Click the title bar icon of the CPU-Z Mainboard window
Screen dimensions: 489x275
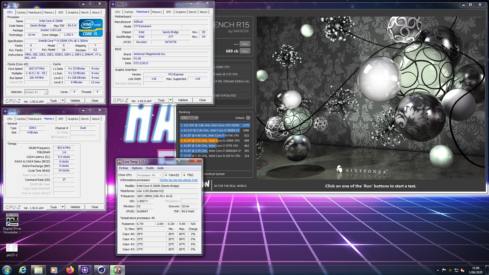[113, 4]
